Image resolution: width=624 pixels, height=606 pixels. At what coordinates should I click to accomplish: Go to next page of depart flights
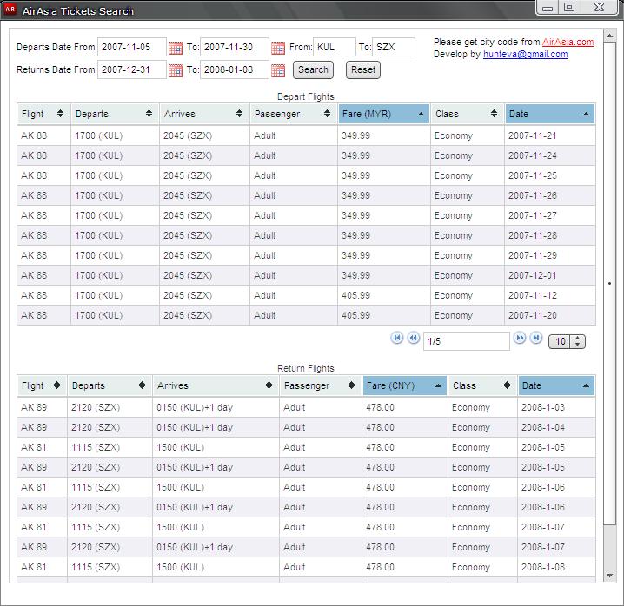pyautogui.click(x=520, y=338)
